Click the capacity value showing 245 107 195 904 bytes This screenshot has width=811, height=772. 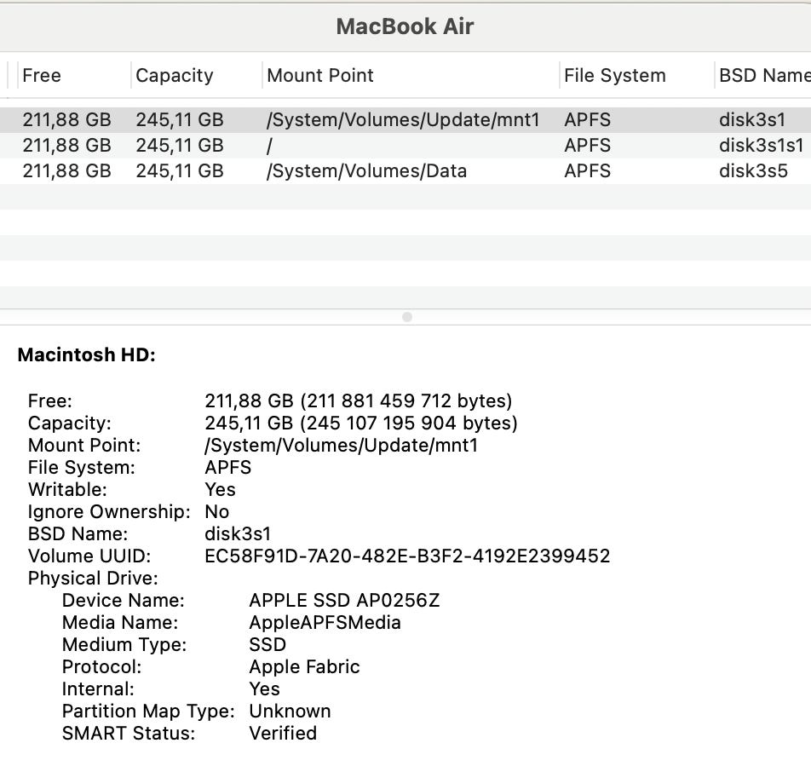pyautogui.click(x=361, y=423)
